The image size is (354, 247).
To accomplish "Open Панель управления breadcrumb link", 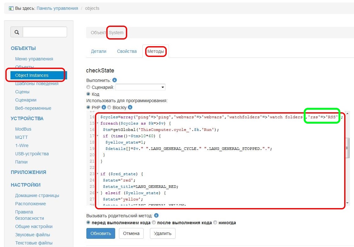I will pyautogui.click(x=57, y=8).
